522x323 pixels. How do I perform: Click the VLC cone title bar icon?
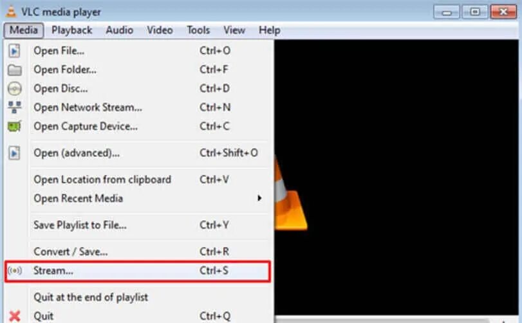pos(11,12)
